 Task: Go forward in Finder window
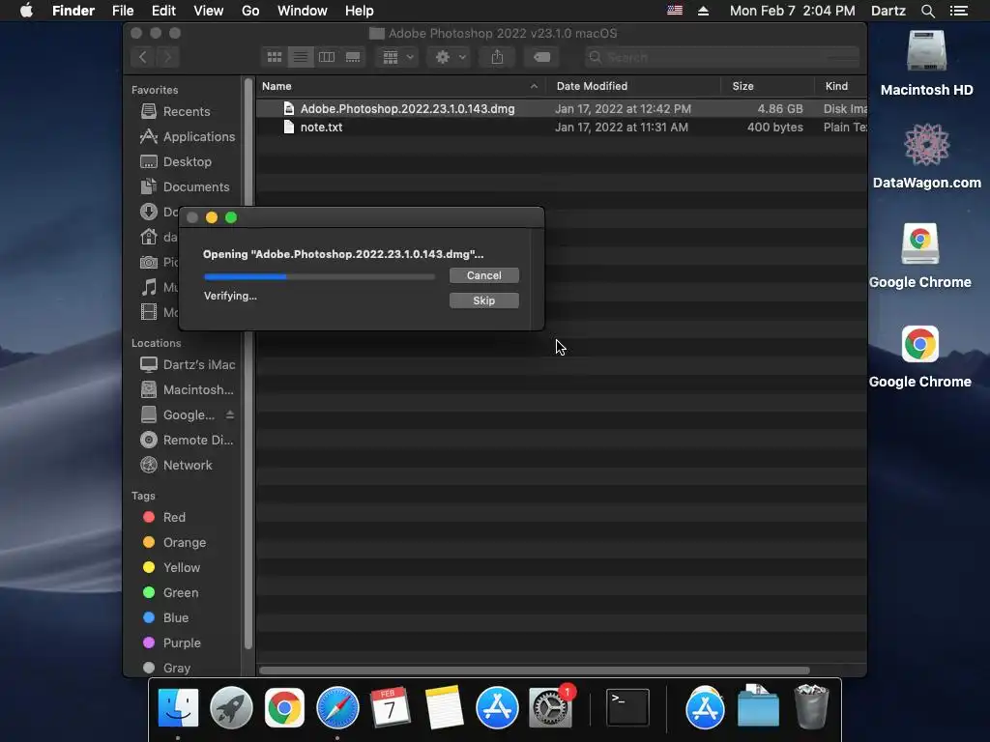pyautogui.click(x=168, y=57)
